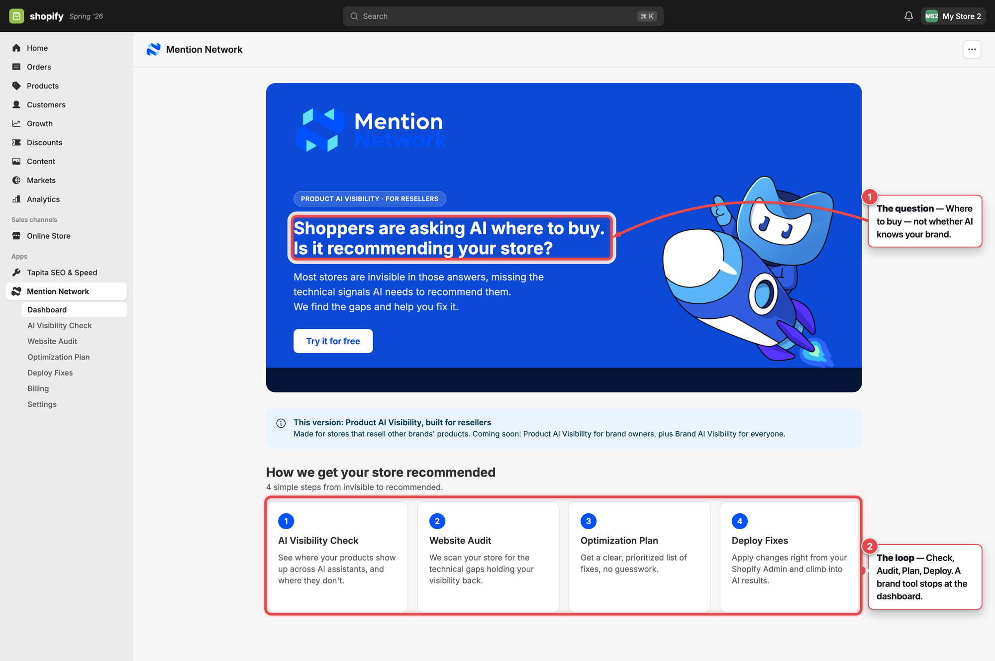
Task: Open Markets in the sidebar
Action: (67, 180)
